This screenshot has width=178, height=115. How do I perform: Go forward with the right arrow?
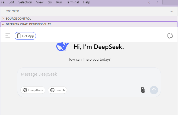157,2
